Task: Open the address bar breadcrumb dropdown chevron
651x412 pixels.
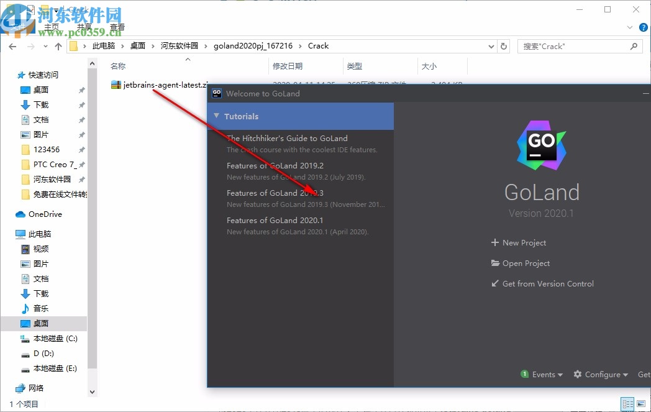Action: click(x=491, y=45)
